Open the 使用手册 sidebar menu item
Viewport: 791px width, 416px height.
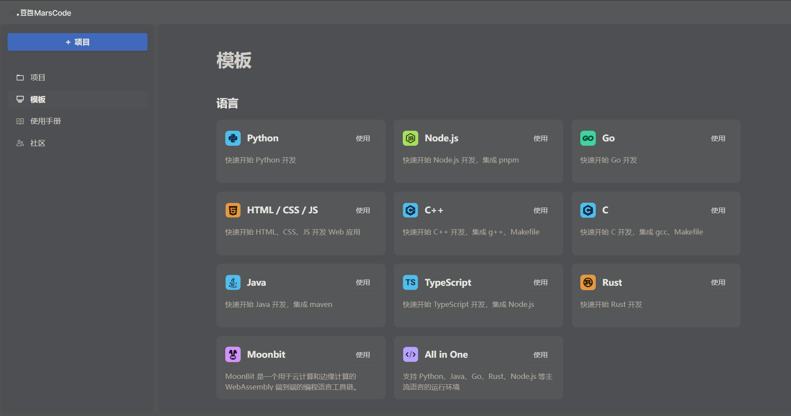coord(77,121)
